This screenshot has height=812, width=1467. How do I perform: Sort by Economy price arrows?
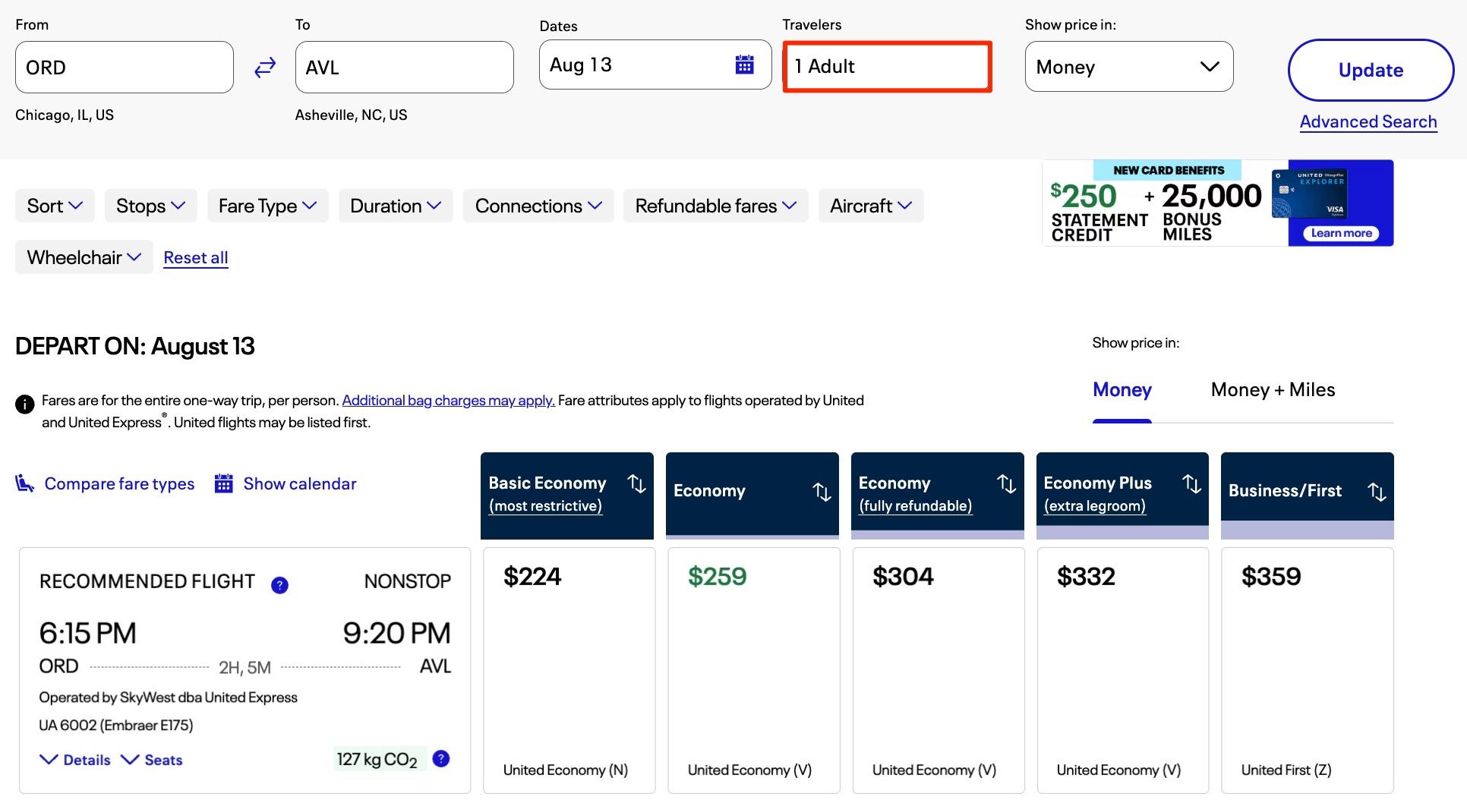822,492
